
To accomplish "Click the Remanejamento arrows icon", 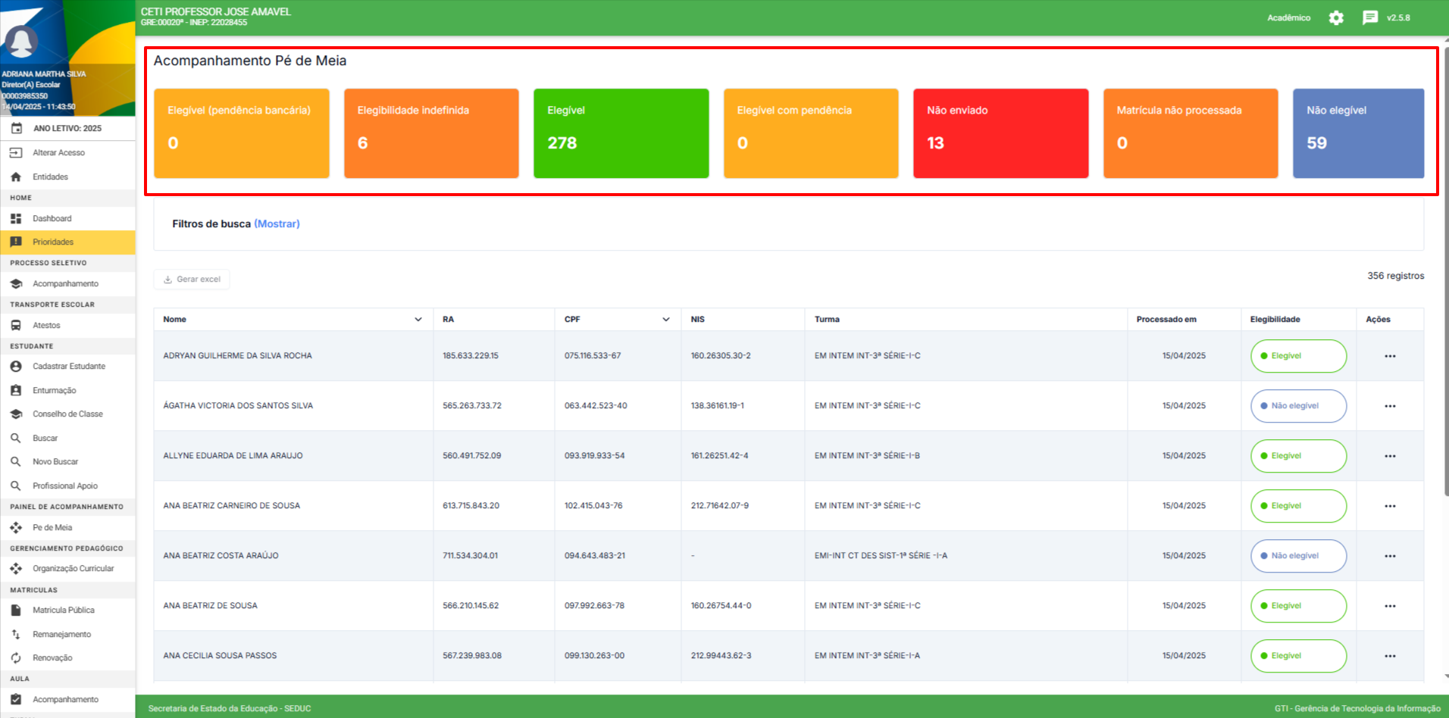I will [16, 634].
